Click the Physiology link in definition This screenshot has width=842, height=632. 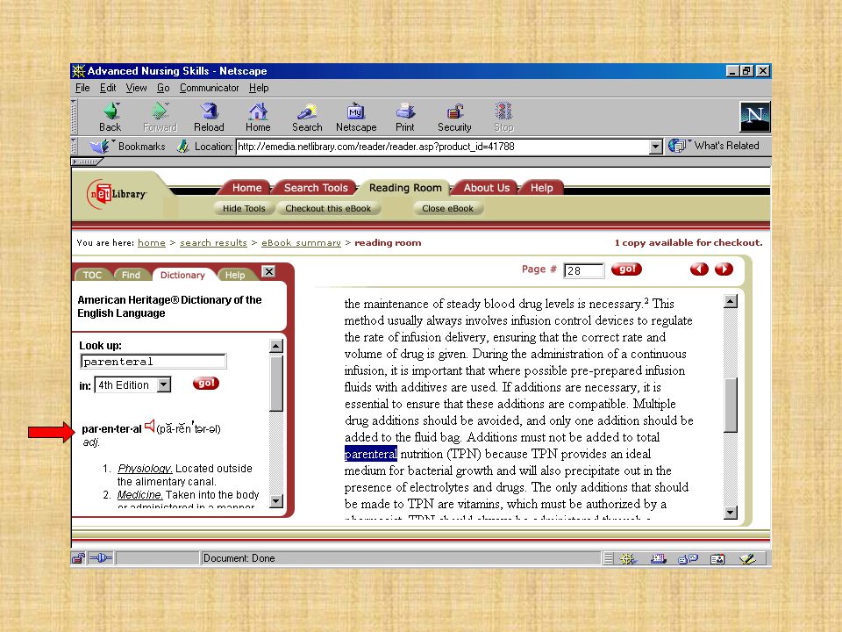point(145,469)
